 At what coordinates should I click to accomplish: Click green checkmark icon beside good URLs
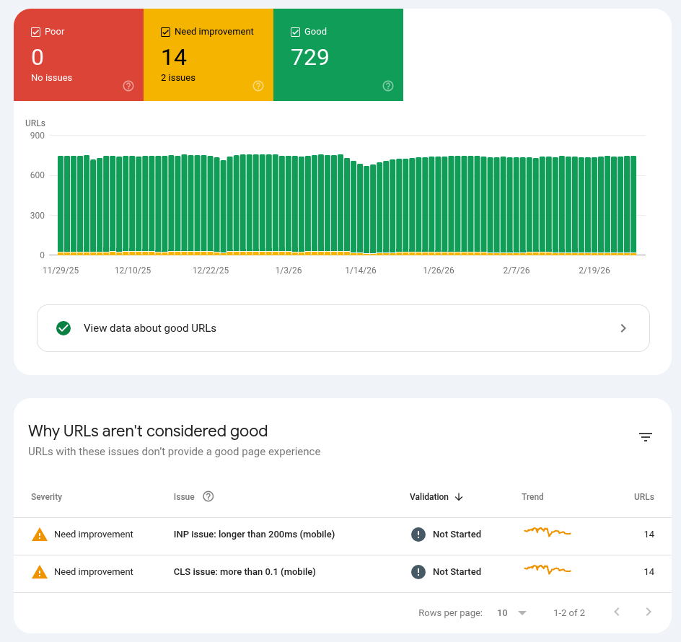63,328
